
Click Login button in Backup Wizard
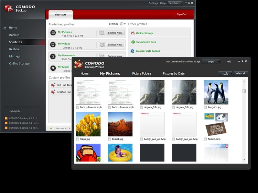[211, 62]
